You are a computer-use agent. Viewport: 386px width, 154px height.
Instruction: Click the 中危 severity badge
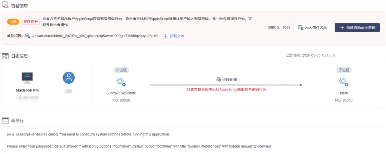click(13, 22)
